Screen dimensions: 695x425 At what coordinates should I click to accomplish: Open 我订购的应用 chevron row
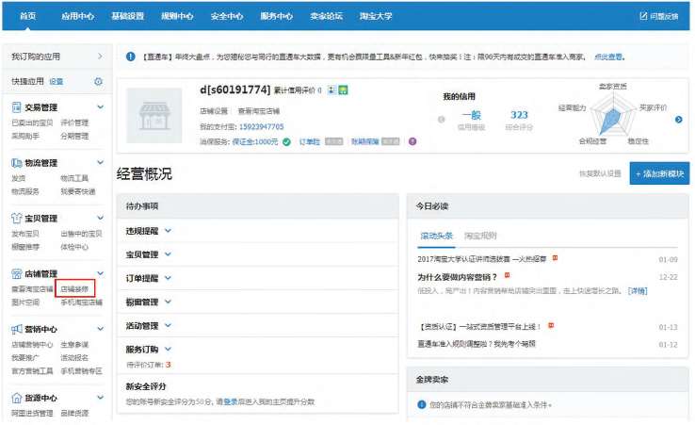click(x=100, y=57)
